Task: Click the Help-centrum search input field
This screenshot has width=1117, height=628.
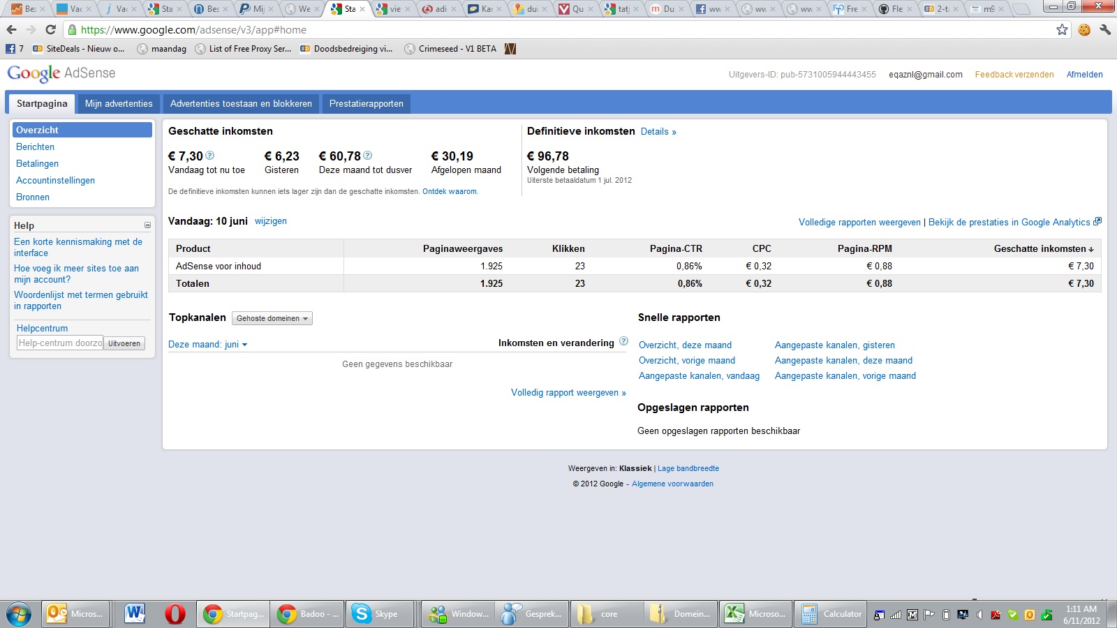Action: point(60,343)
